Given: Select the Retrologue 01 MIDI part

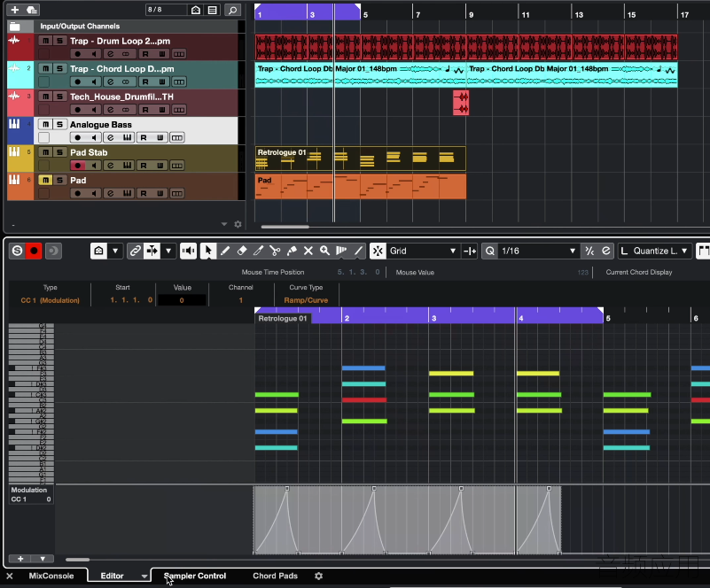Looking at the screenshot, I should pyautogui.click(x=361, y=159).
